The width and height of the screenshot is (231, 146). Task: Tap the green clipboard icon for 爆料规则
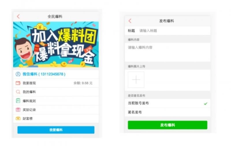point(18,101)
